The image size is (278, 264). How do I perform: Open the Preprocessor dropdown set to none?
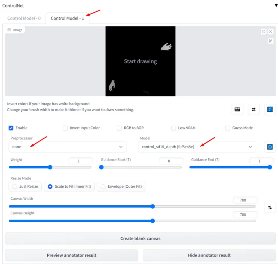click(x=67, y=147)
